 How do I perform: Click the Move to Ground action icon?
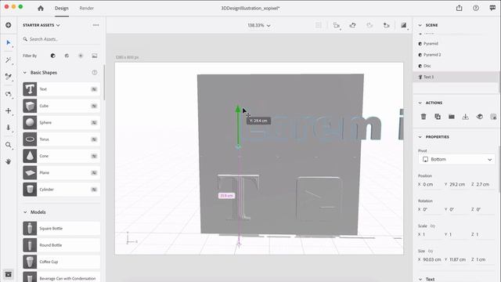(x=465, y=117)
